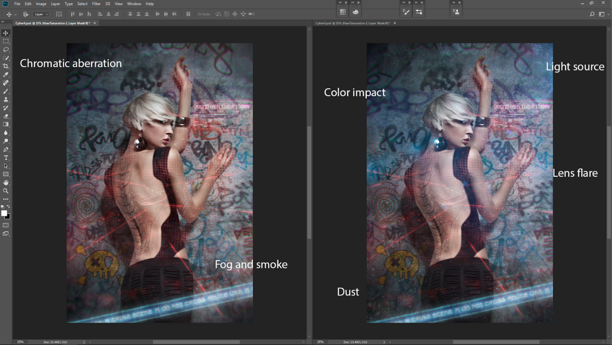Open the Edit menu
Screen dimensions: 612x345
coord(28,4)
